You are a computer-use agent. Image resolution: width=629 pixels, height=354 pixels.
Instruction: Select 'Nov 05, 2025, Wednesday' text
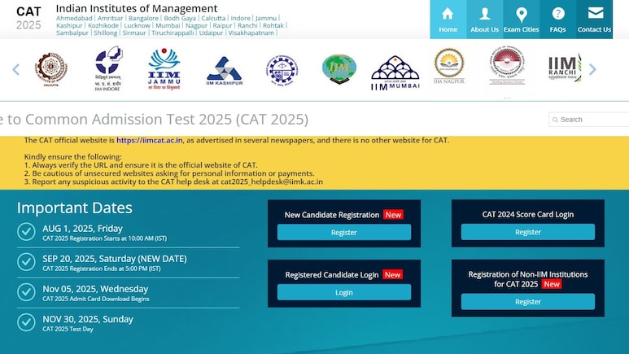coord(95,289)
